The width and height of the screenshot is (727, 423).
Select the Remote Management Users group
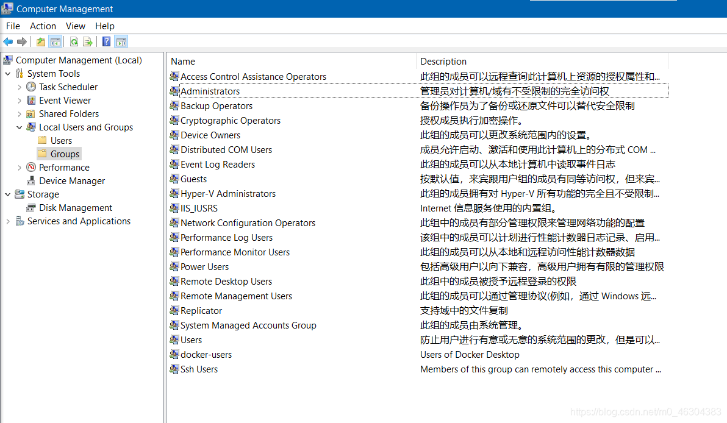tap(237, 296)
